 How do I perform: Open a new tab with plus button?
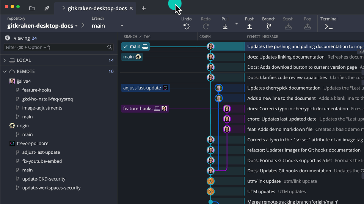(x=144, y=8)
